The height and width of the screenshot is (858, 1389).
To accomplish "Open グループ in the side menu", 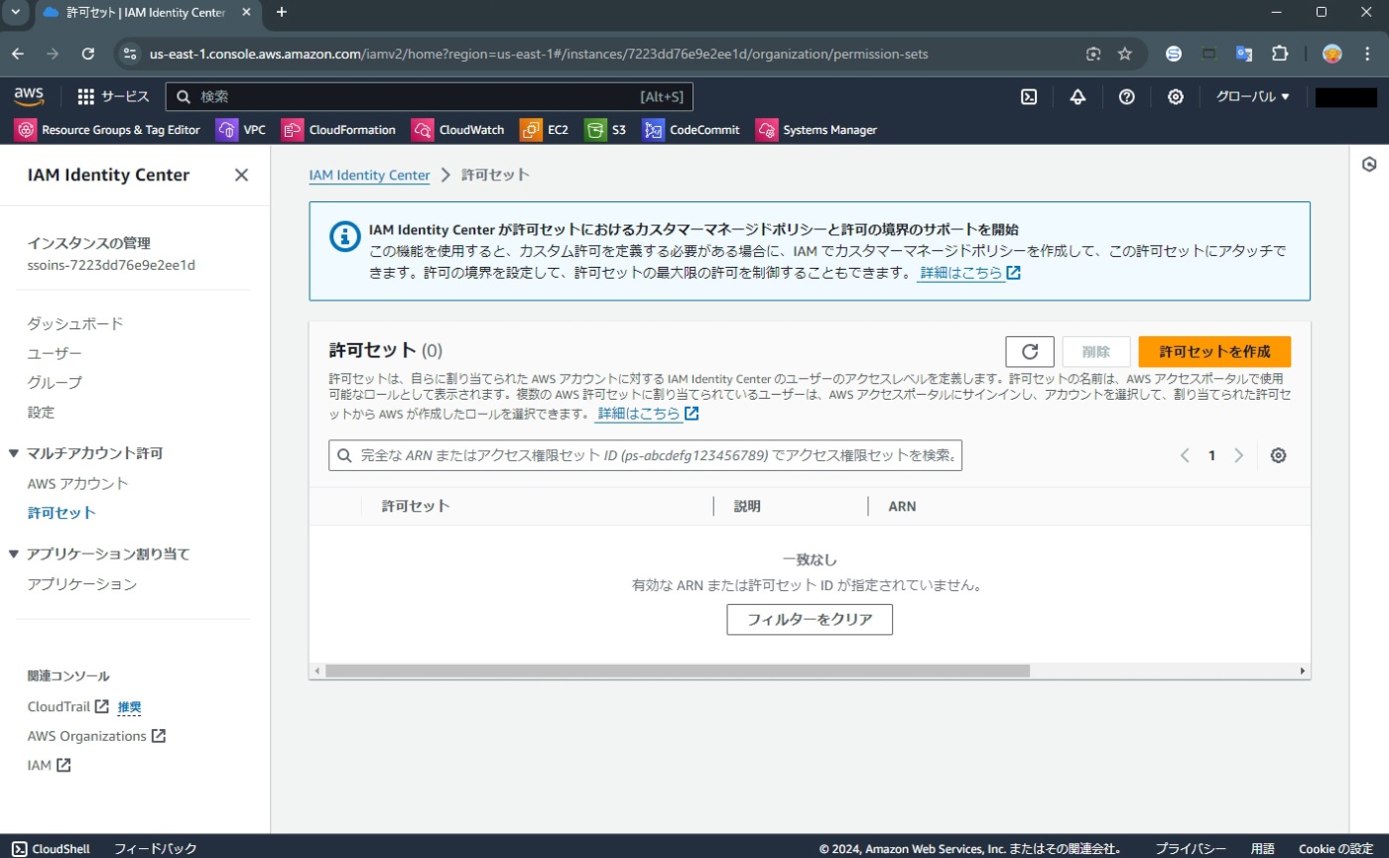I will (55, 383).
